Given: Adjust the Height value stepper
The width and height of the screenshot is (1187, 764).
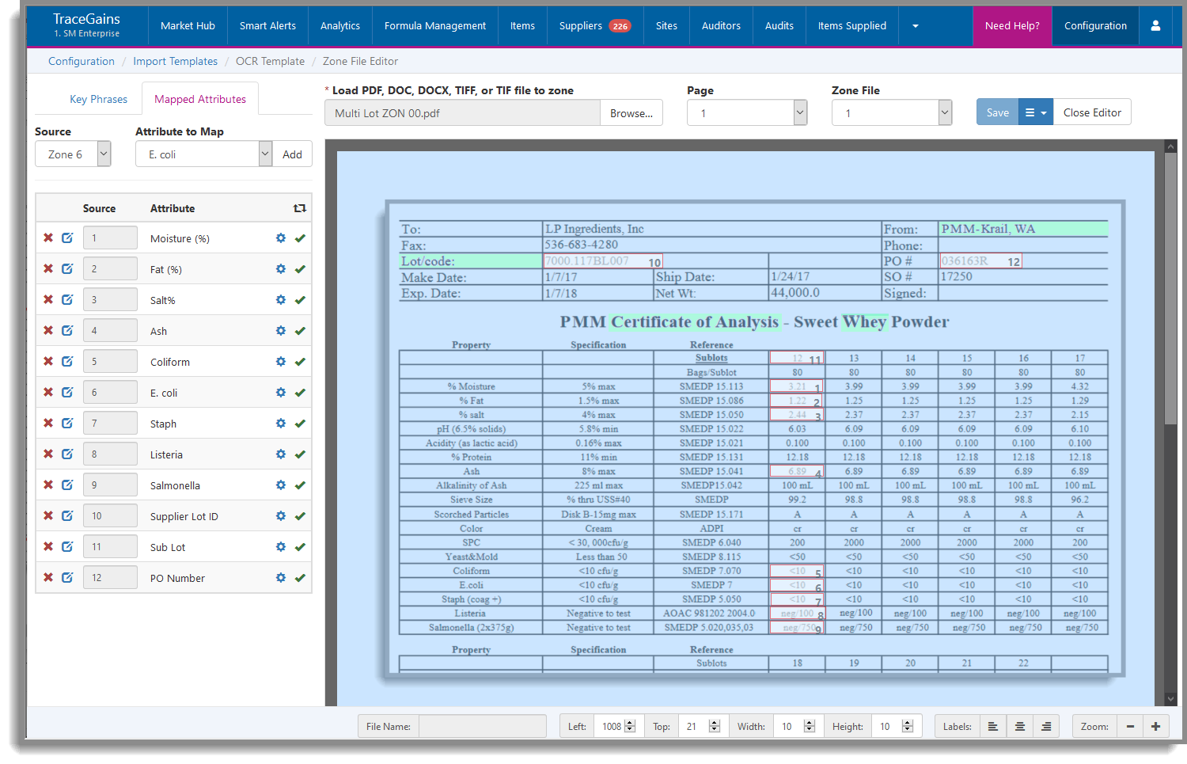Looking at the screenshot, I should pos(908,726).
